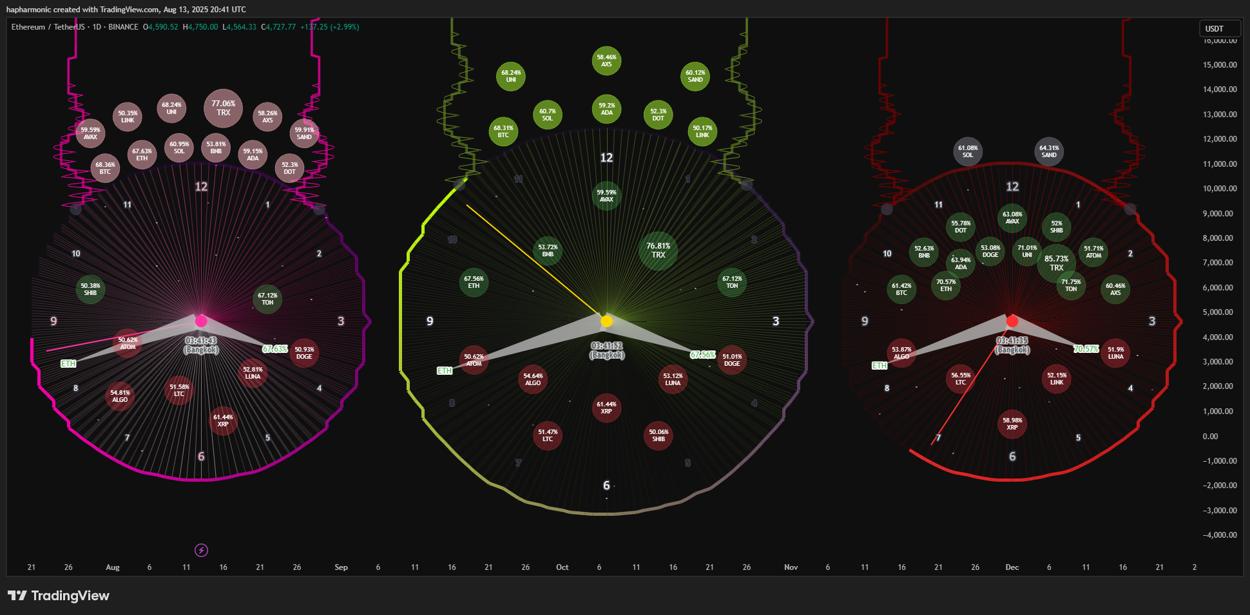Click the 54.81% ALGO bubble
The image size is (1250, 615).
[x=120, y=396]
